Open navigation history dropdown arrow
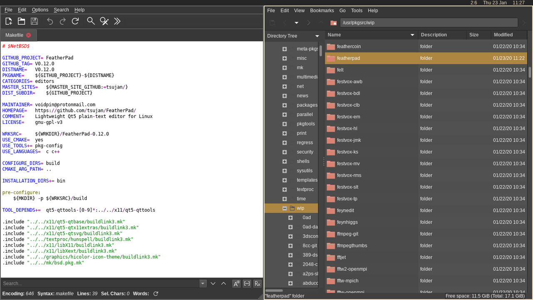The image size is (533, 300). pyautogui.click(x=296, y=22)
